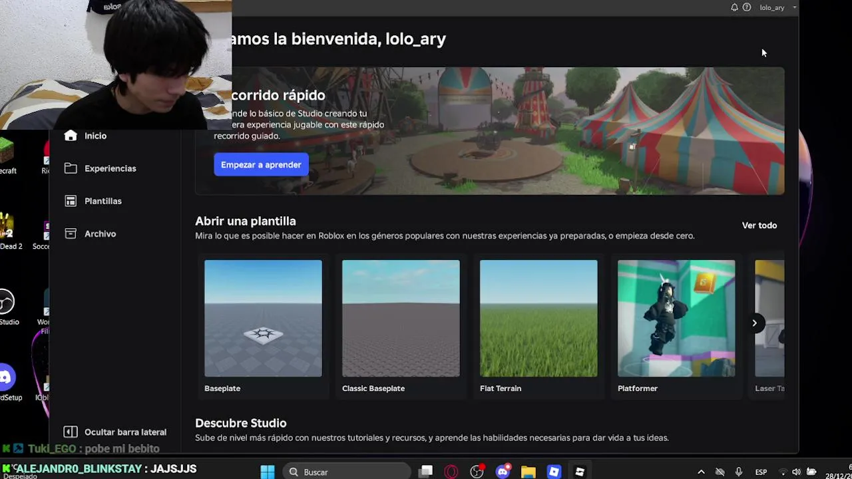This screenshot has height=479, width=852.
Task: Open the Platformer template thumbnail
Action: tap(676, 318)
